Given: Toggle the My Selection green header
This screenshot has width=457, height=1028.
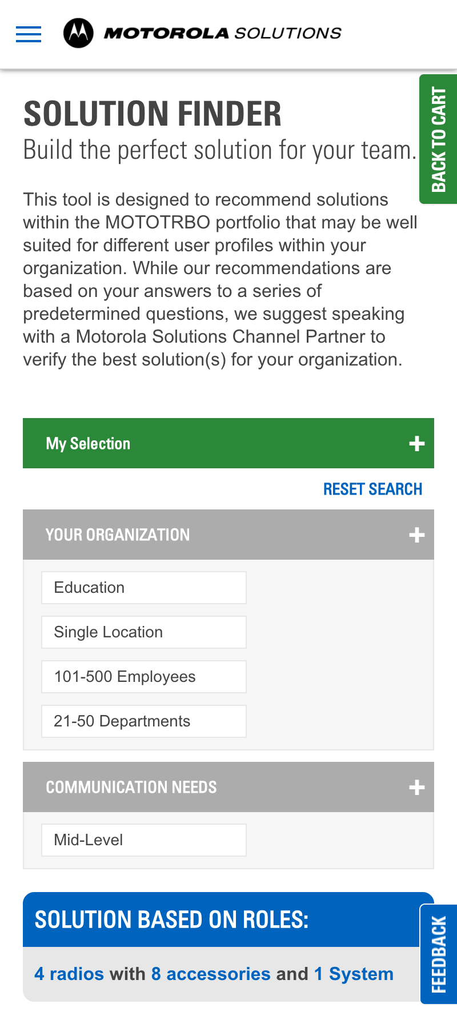Looking at the screenshot, I should [228, 443].
